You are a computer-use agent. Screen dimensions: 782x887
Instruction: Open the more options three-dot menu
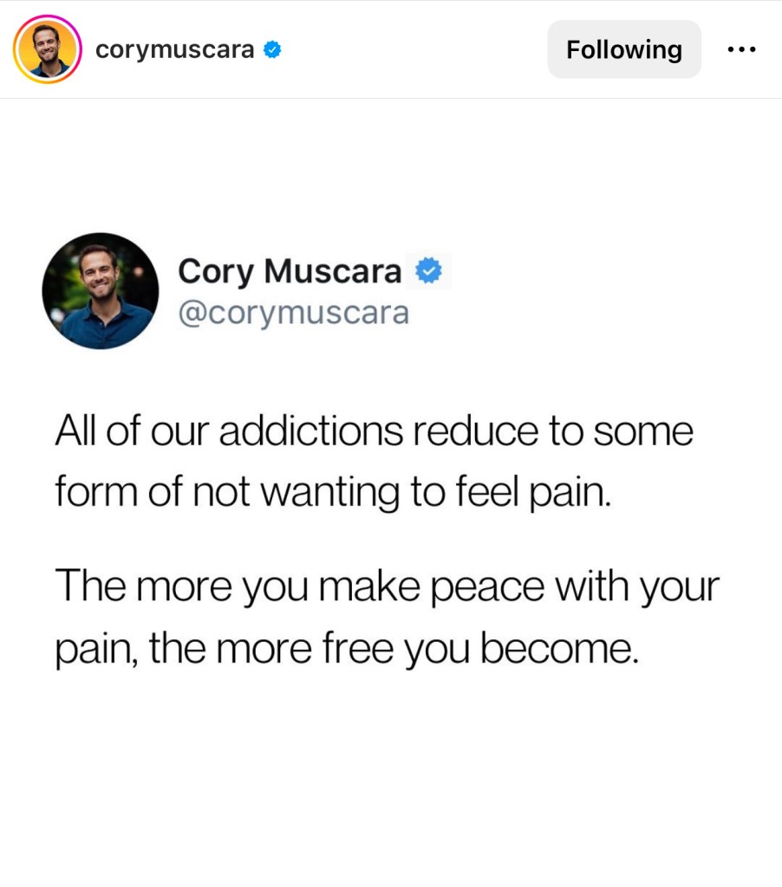741,49
